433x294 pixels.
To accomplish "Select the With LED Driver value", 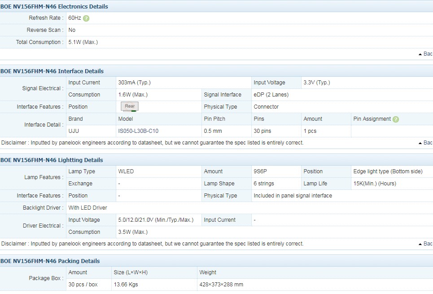I will click(88, 208).
